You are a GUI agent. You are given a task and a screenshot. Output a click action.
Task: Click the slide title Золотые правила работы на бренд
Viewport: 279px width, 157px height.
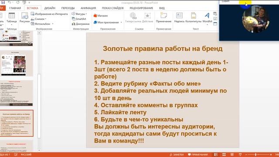[163, 48]
